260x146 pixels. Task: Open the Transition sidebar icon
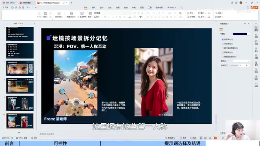click(256, 42)
